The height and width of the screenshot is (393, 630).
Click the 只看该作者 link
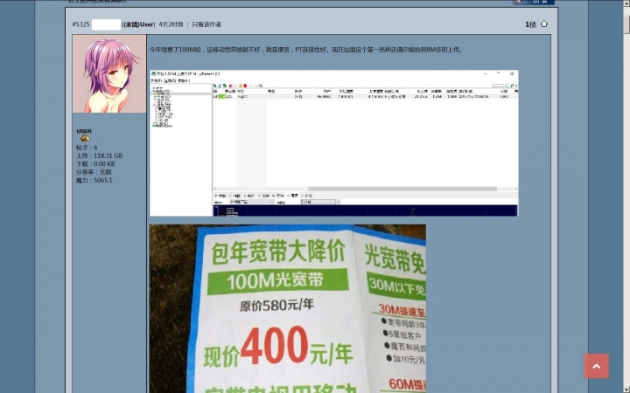coord(206,24)
